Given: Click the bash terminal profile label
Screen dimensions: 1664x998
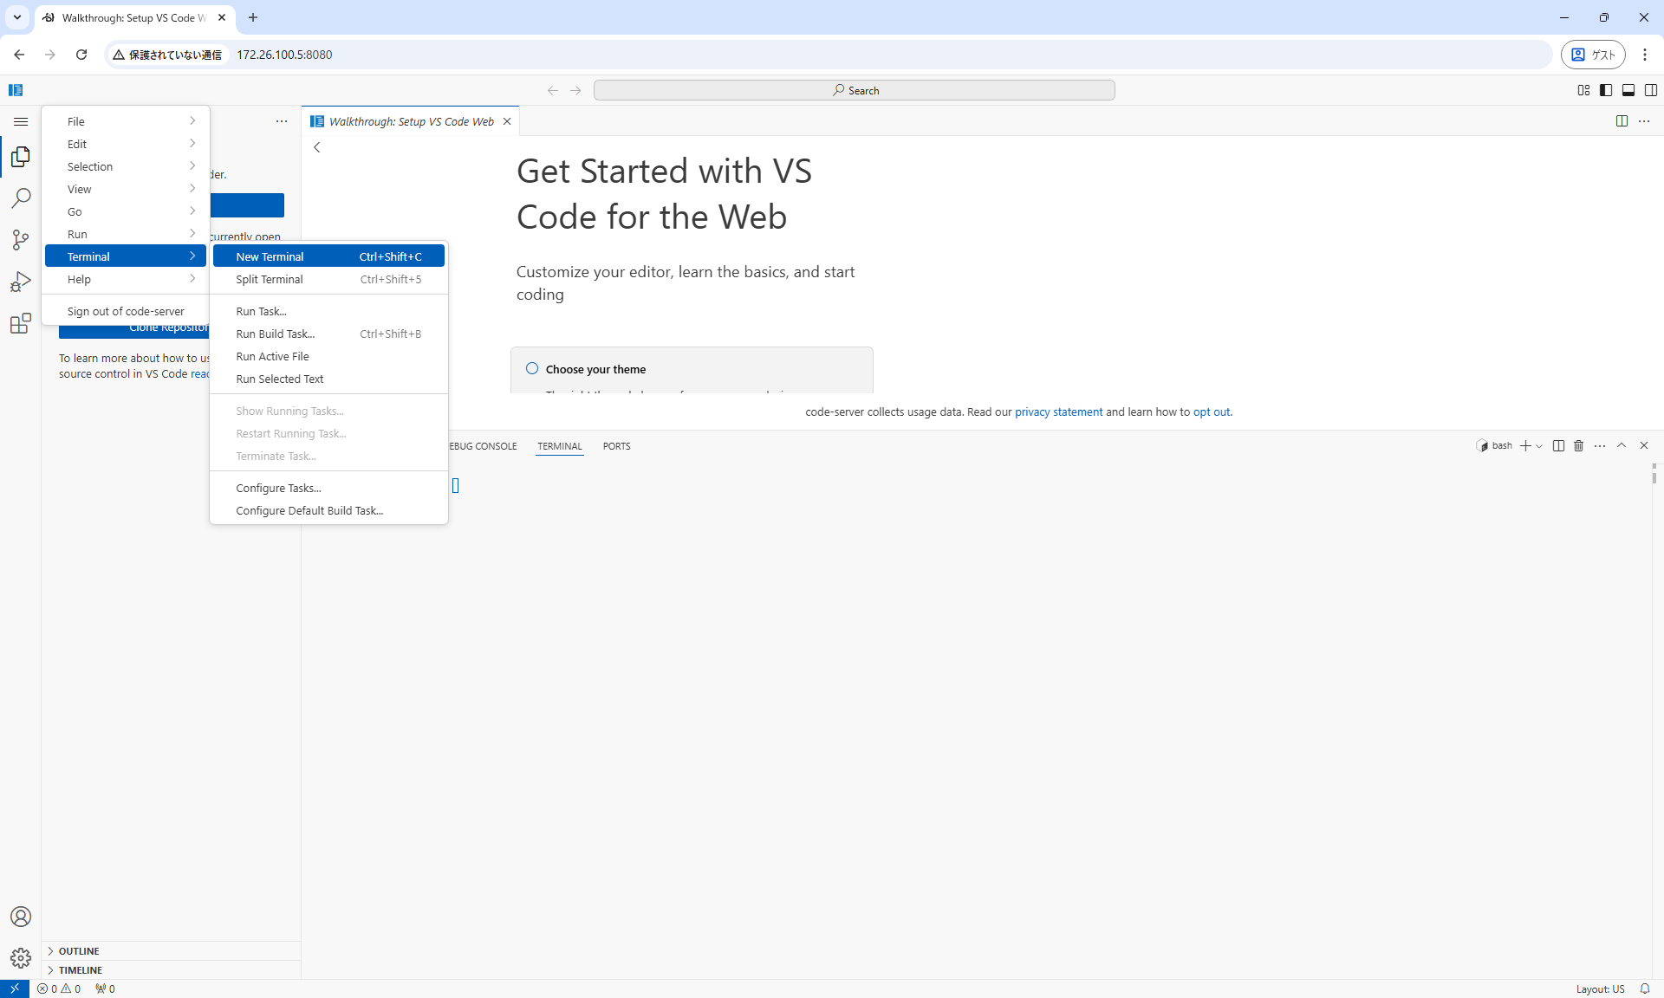Looking at the screenshot, I should click(x=1494, y=446).
